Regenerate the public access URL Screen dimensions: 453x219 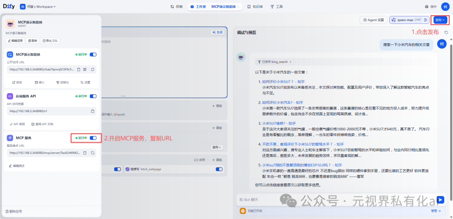point(92,69)
